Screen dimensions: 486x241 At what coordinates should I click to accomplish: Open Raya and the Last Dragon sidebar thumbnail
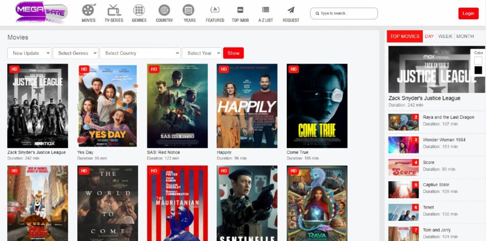click(403, 122)
